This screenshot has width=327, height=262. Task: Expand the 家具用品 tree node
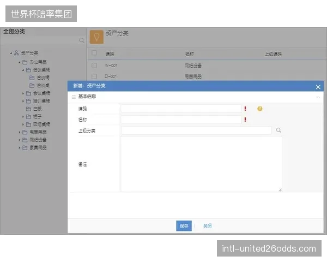(20, 148)
